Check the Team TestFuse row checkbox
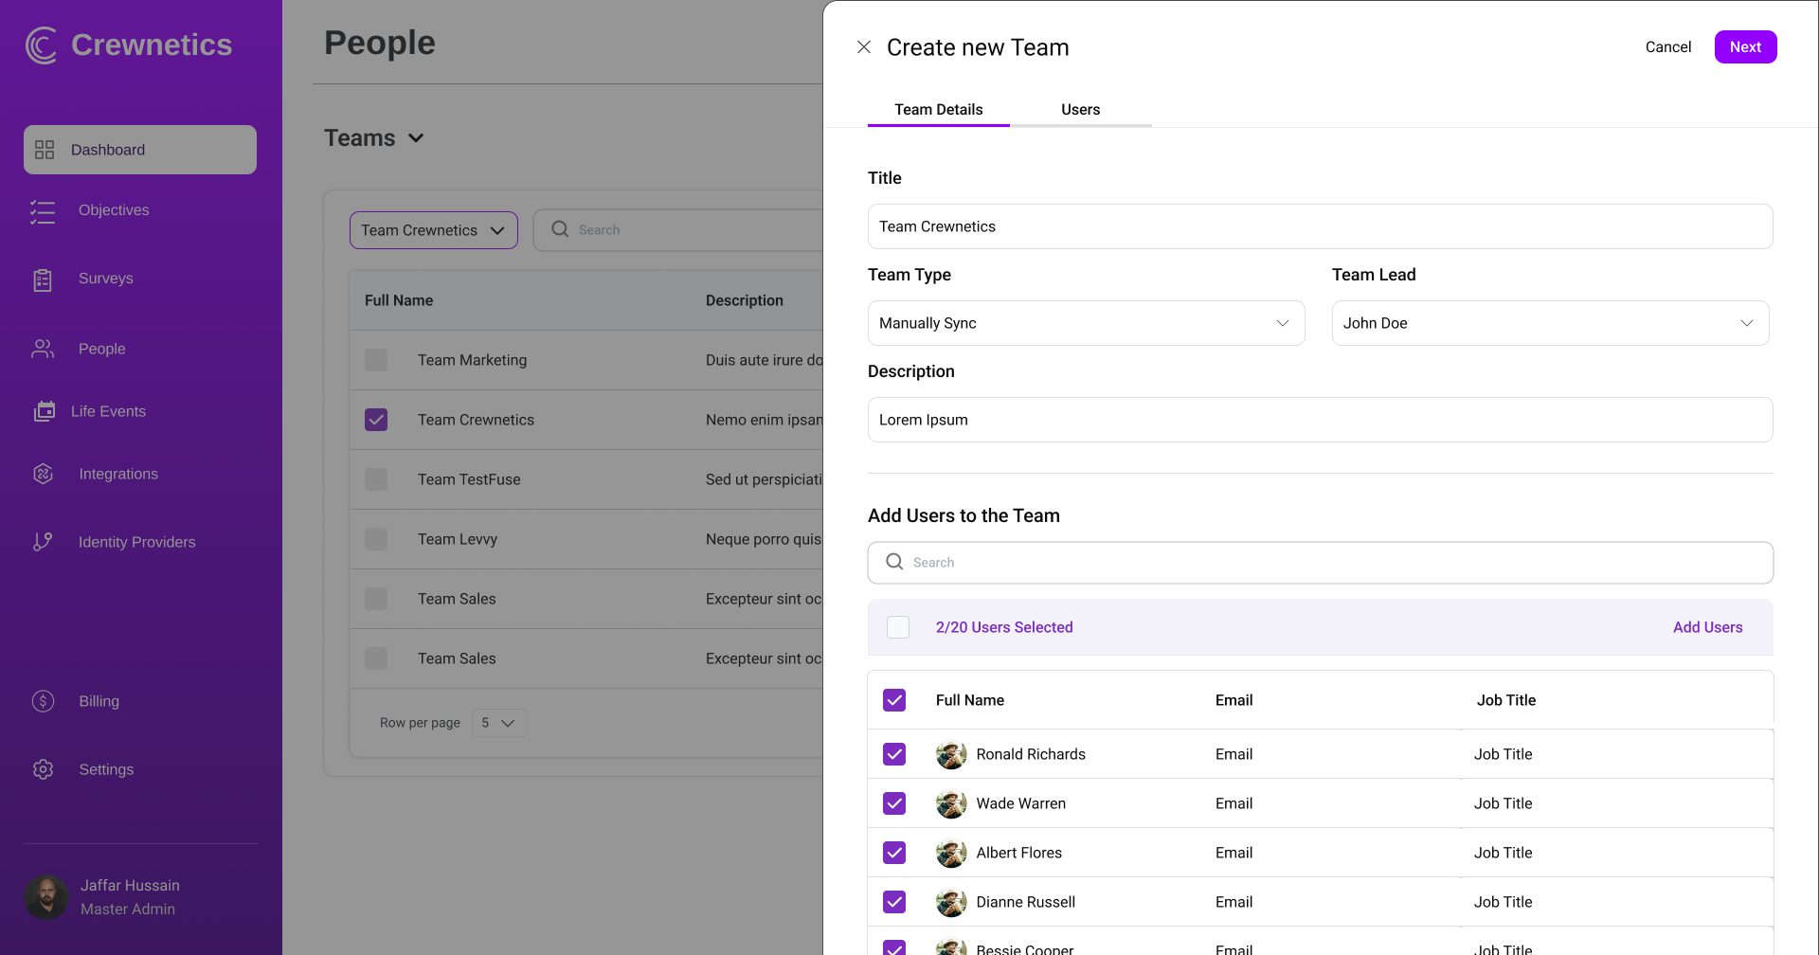1819x955 pixels. 376,479
